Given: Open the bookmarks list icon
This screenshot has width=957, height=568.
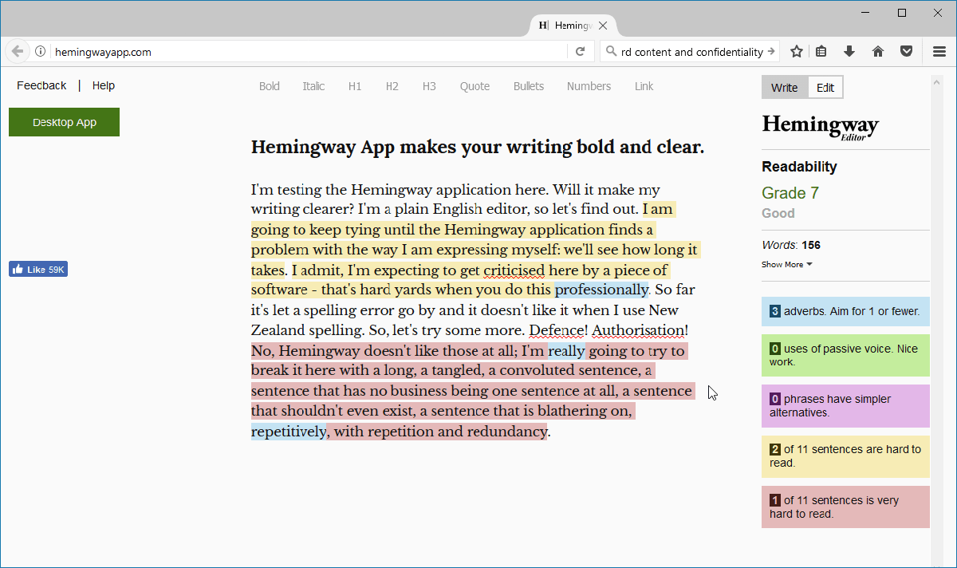Looking at the screenshot, I should tap(821, 52).
